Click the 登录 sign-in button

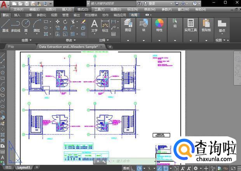click(x=152, y=3)
